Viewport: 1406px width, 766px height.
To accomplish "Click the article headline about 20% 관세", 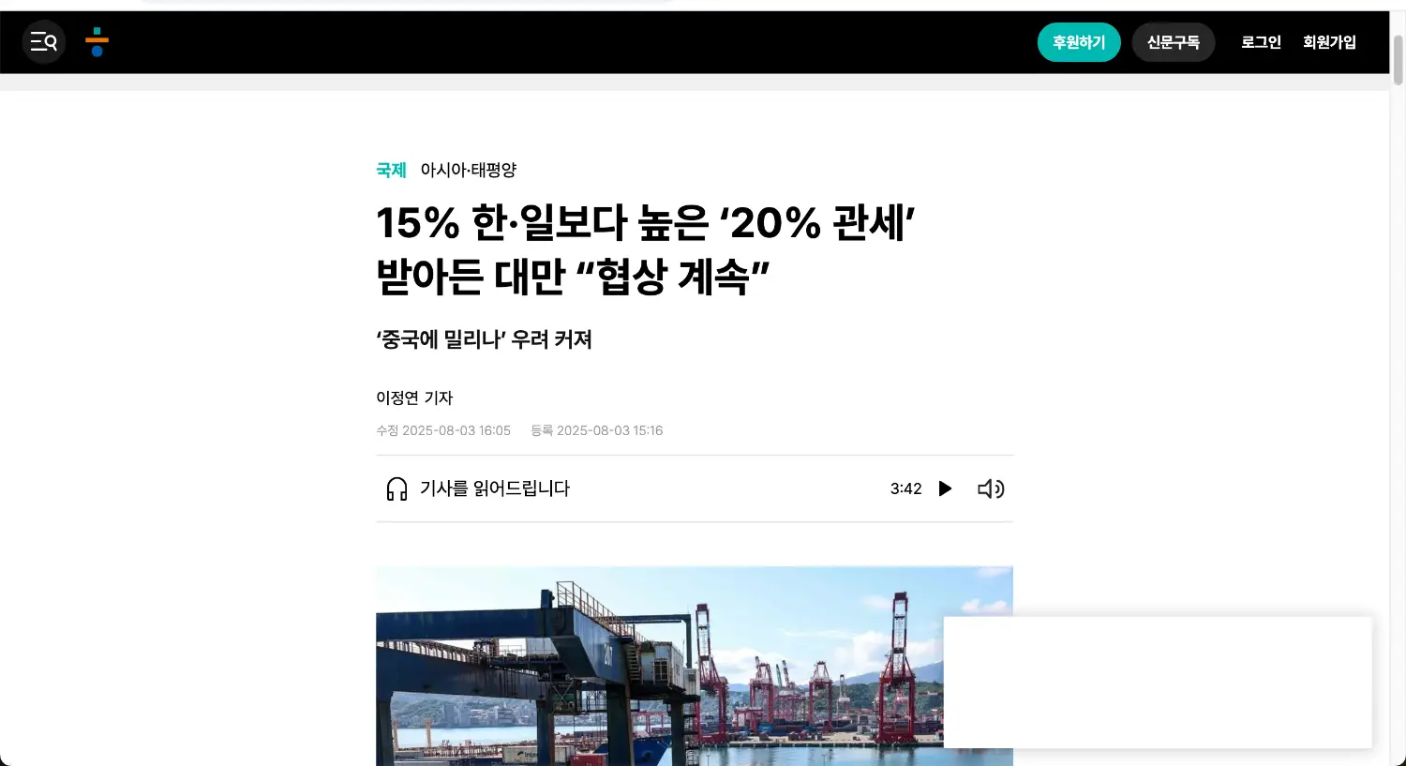I will [x=646, y=249].
